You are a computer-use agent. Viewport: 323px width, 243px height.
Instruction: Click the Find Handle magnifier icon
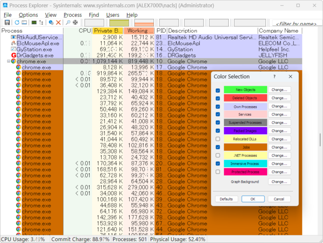[x=68, y=23]
